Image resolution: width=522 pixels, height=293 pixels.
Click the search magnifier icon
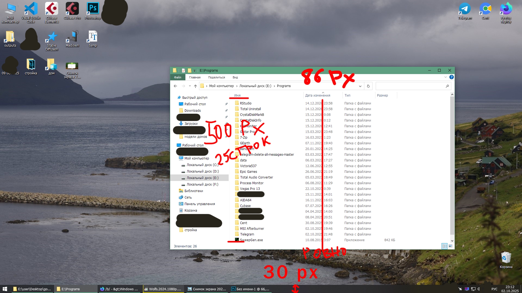pyautogui.click(x=447, y=86)
